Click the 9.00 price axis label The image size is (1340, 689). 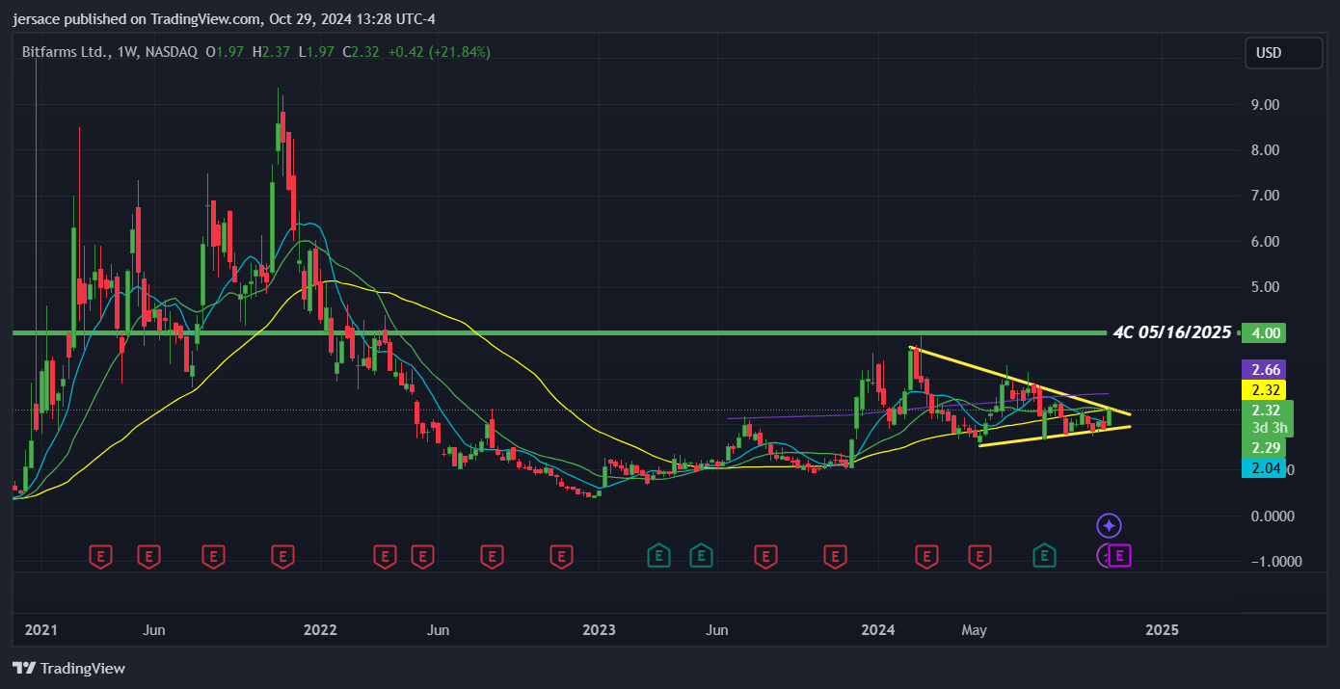pos(1266,105)
